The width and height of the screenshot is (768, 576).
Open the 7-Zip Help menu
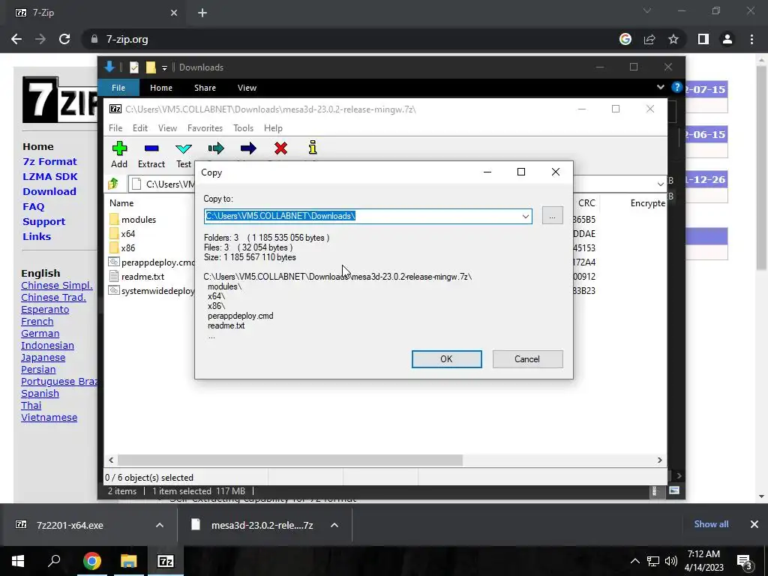pos(273,127)
